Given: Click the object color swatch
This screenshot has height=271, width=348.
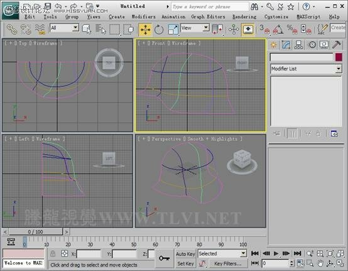Looking at the screenshot, I should pyautogui.click(x=339, y=57).
